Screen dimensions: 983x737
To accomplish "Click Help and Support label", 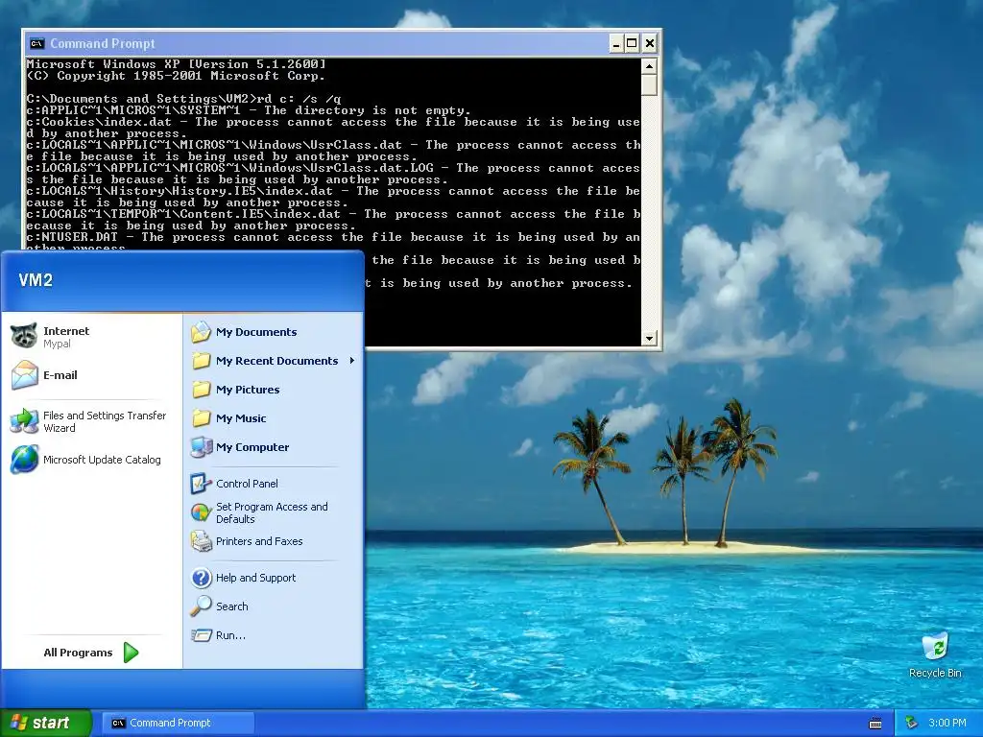I will point(255,578).
